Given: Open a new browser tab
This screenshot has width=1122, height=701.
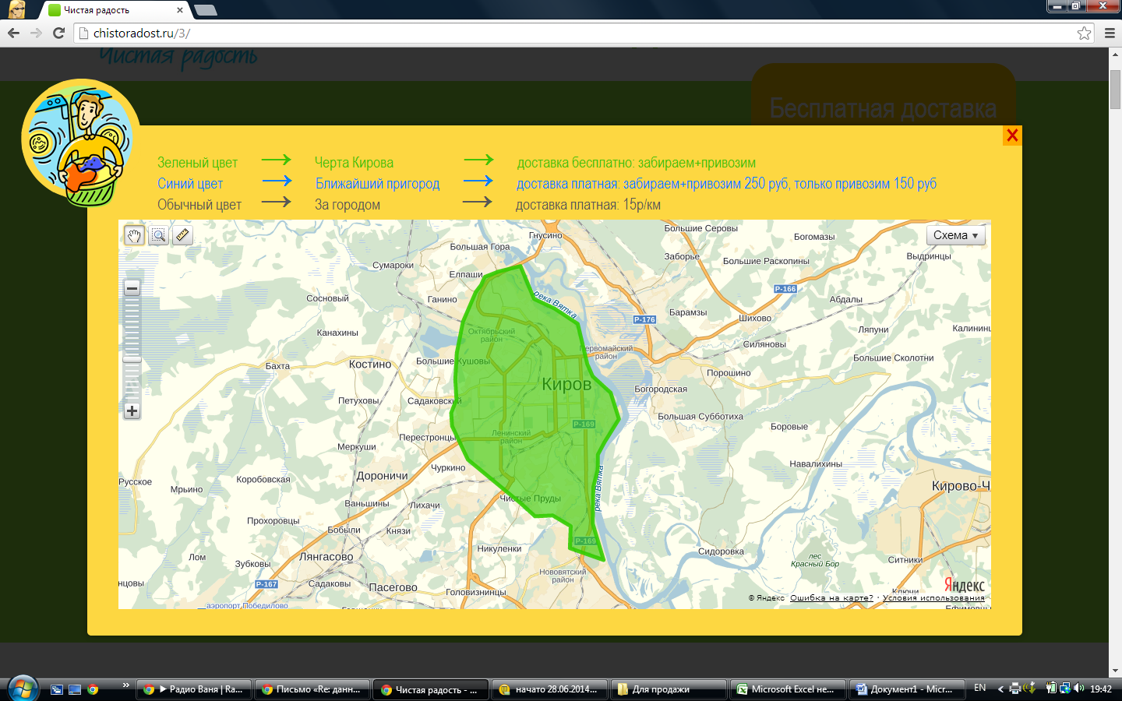Looking at the screenshot, I should click(x=205, y=10).
